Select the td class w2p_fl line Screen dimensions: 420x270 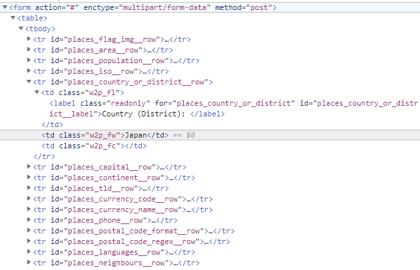[x=83, y=92]
